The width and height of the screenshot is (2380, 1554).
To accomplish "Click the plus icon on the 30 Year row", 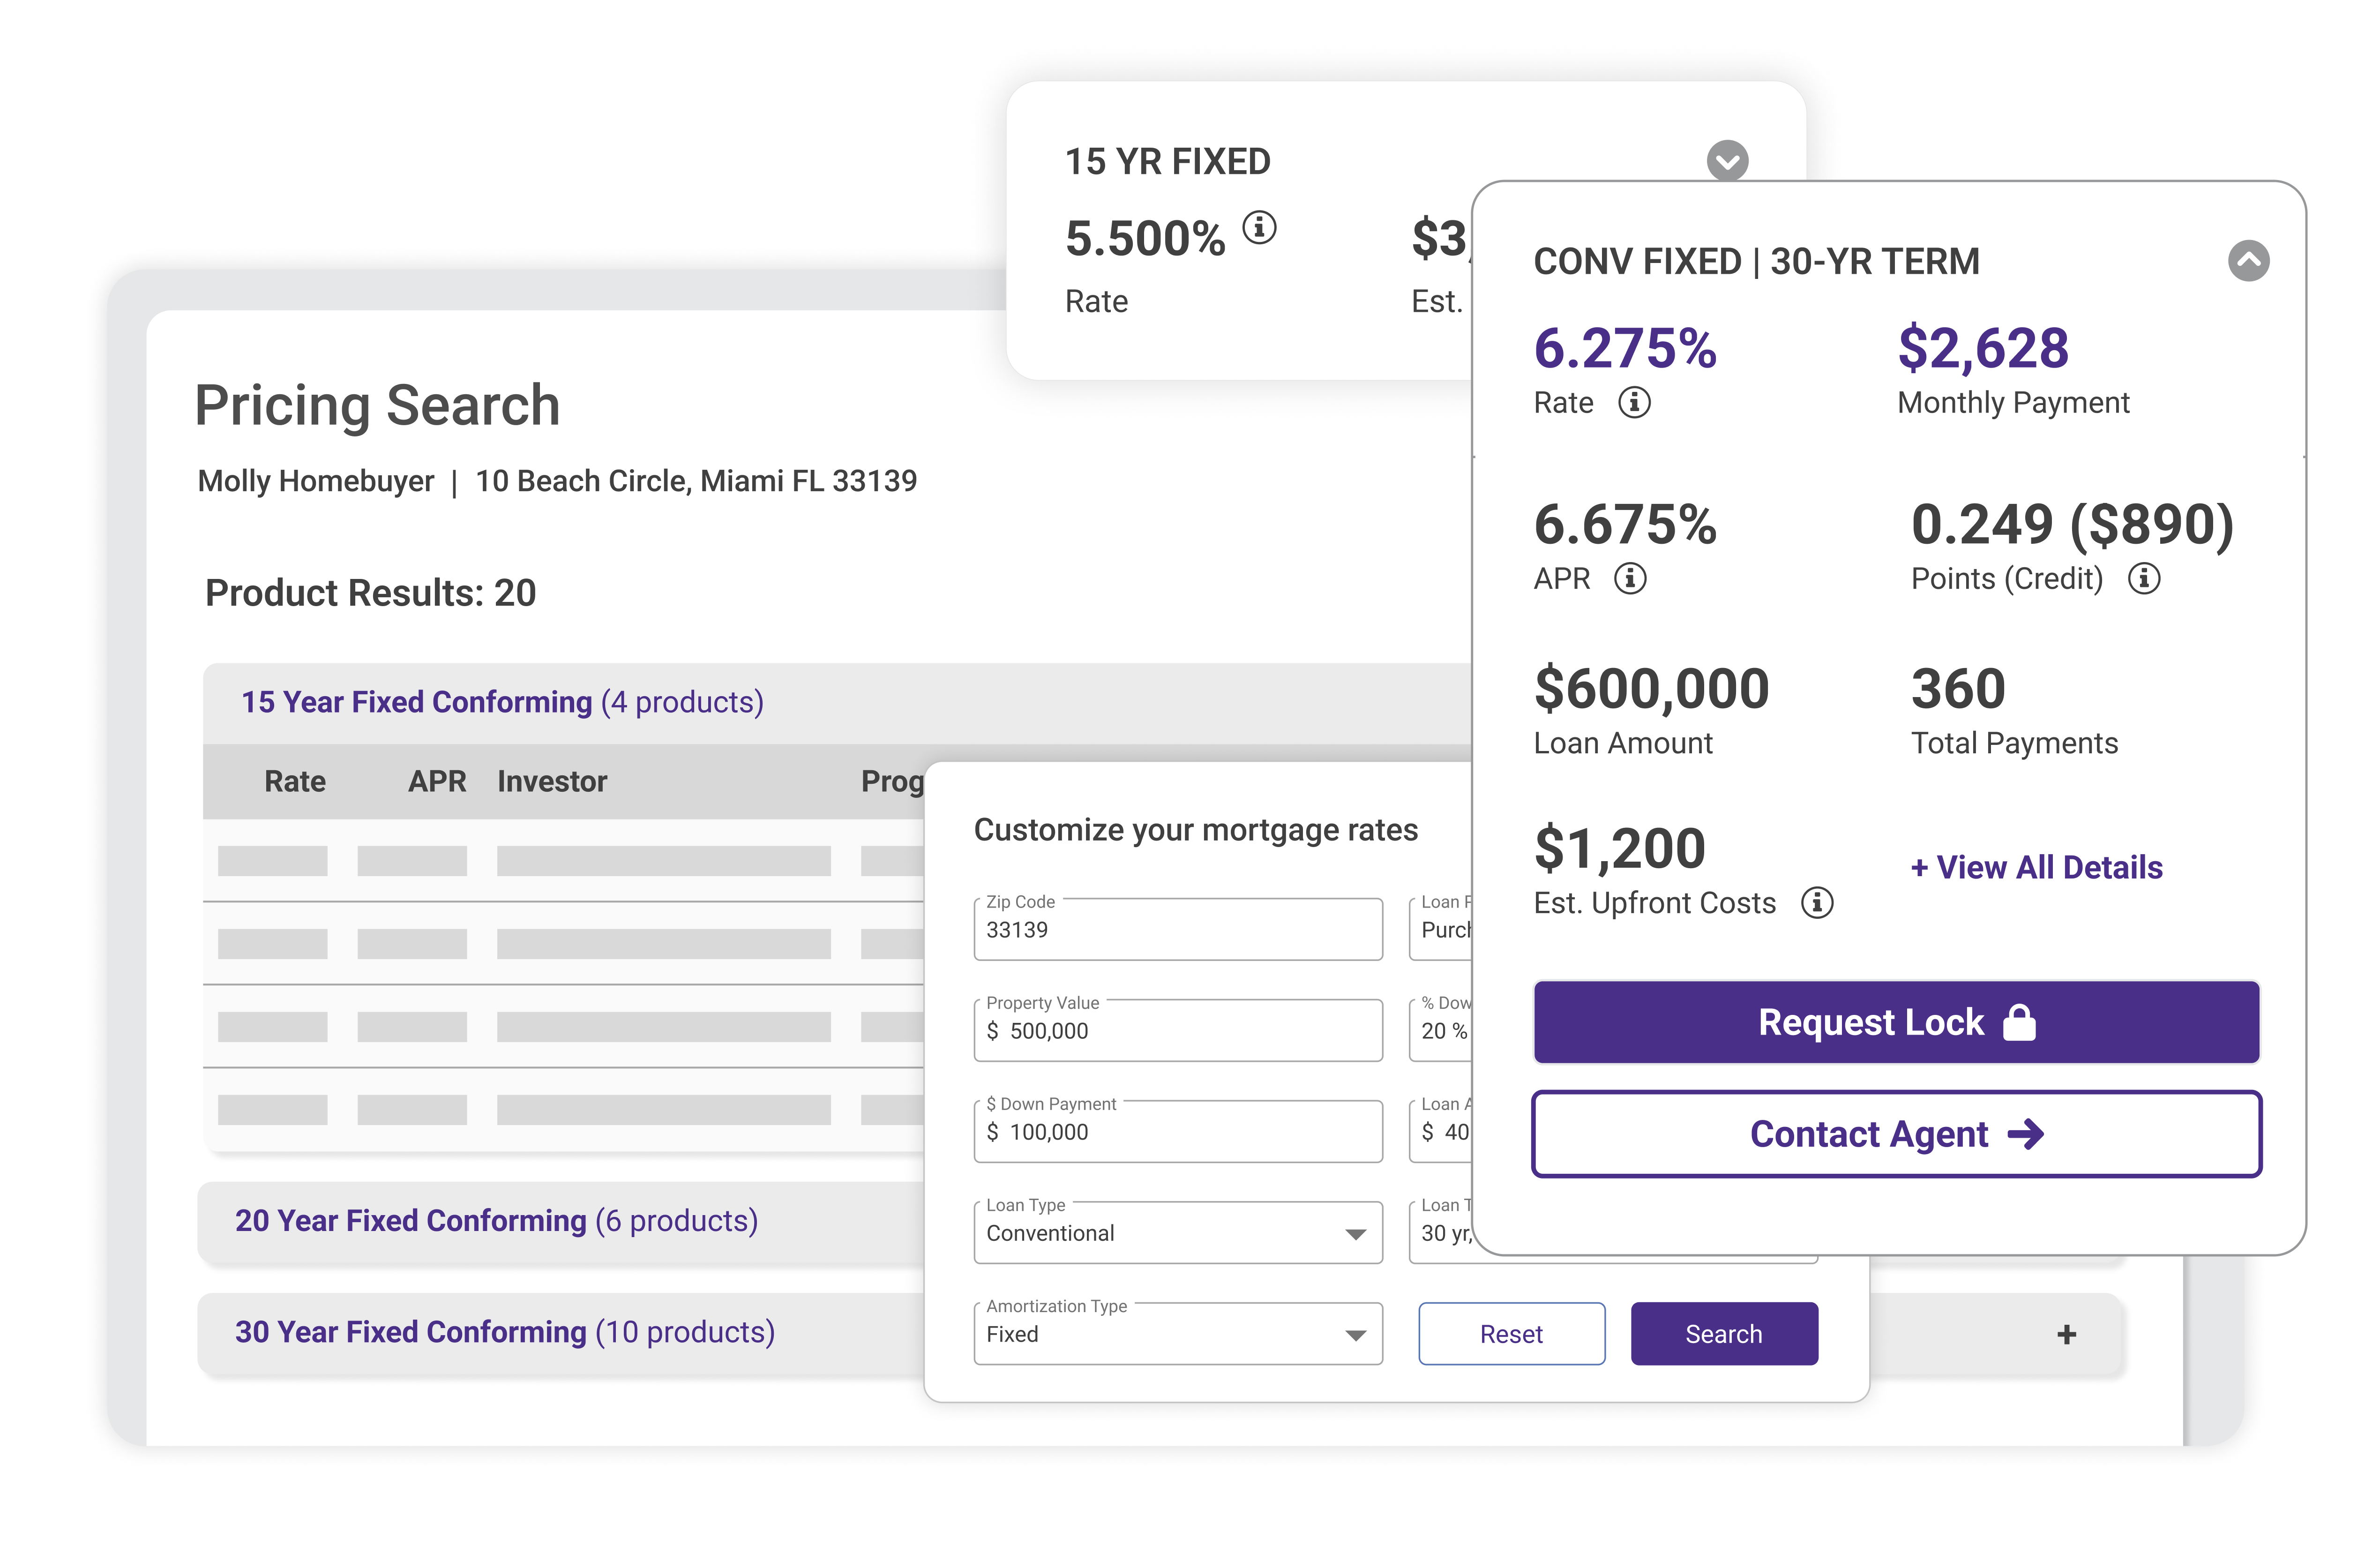I will [2066, 1334].
